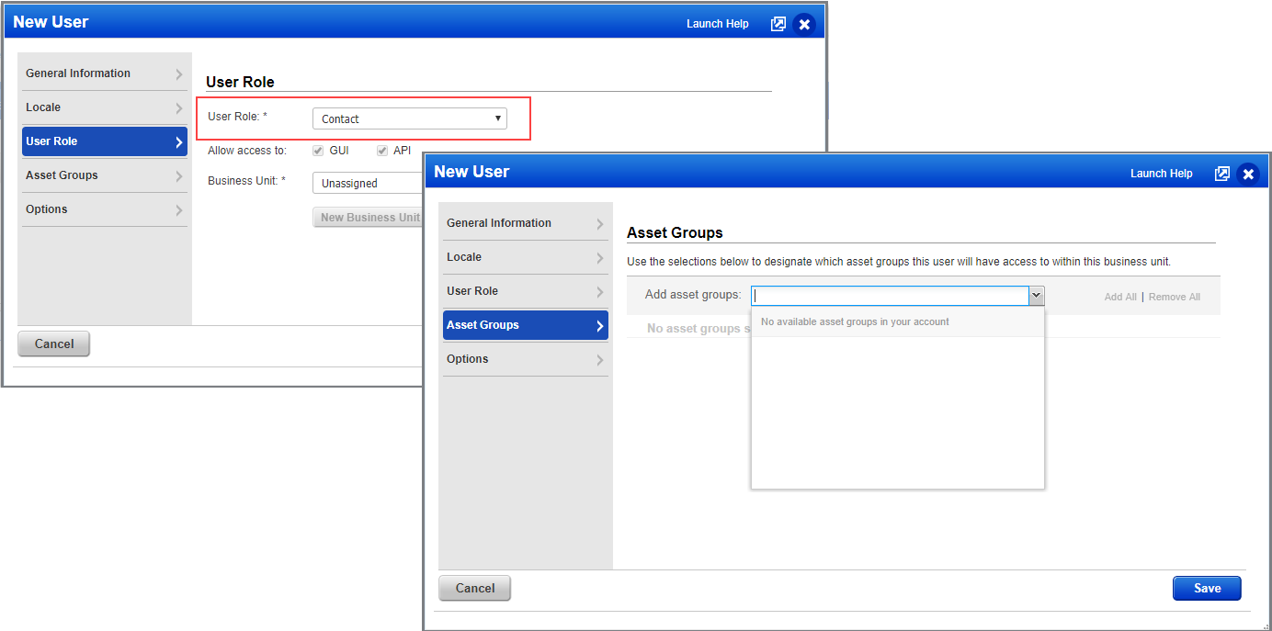Image resolution: width=1272 pixels, height=631 pixels.
Task: Click the pop-out icon in the front dialog header
Action: click(x=1222, y=173)
